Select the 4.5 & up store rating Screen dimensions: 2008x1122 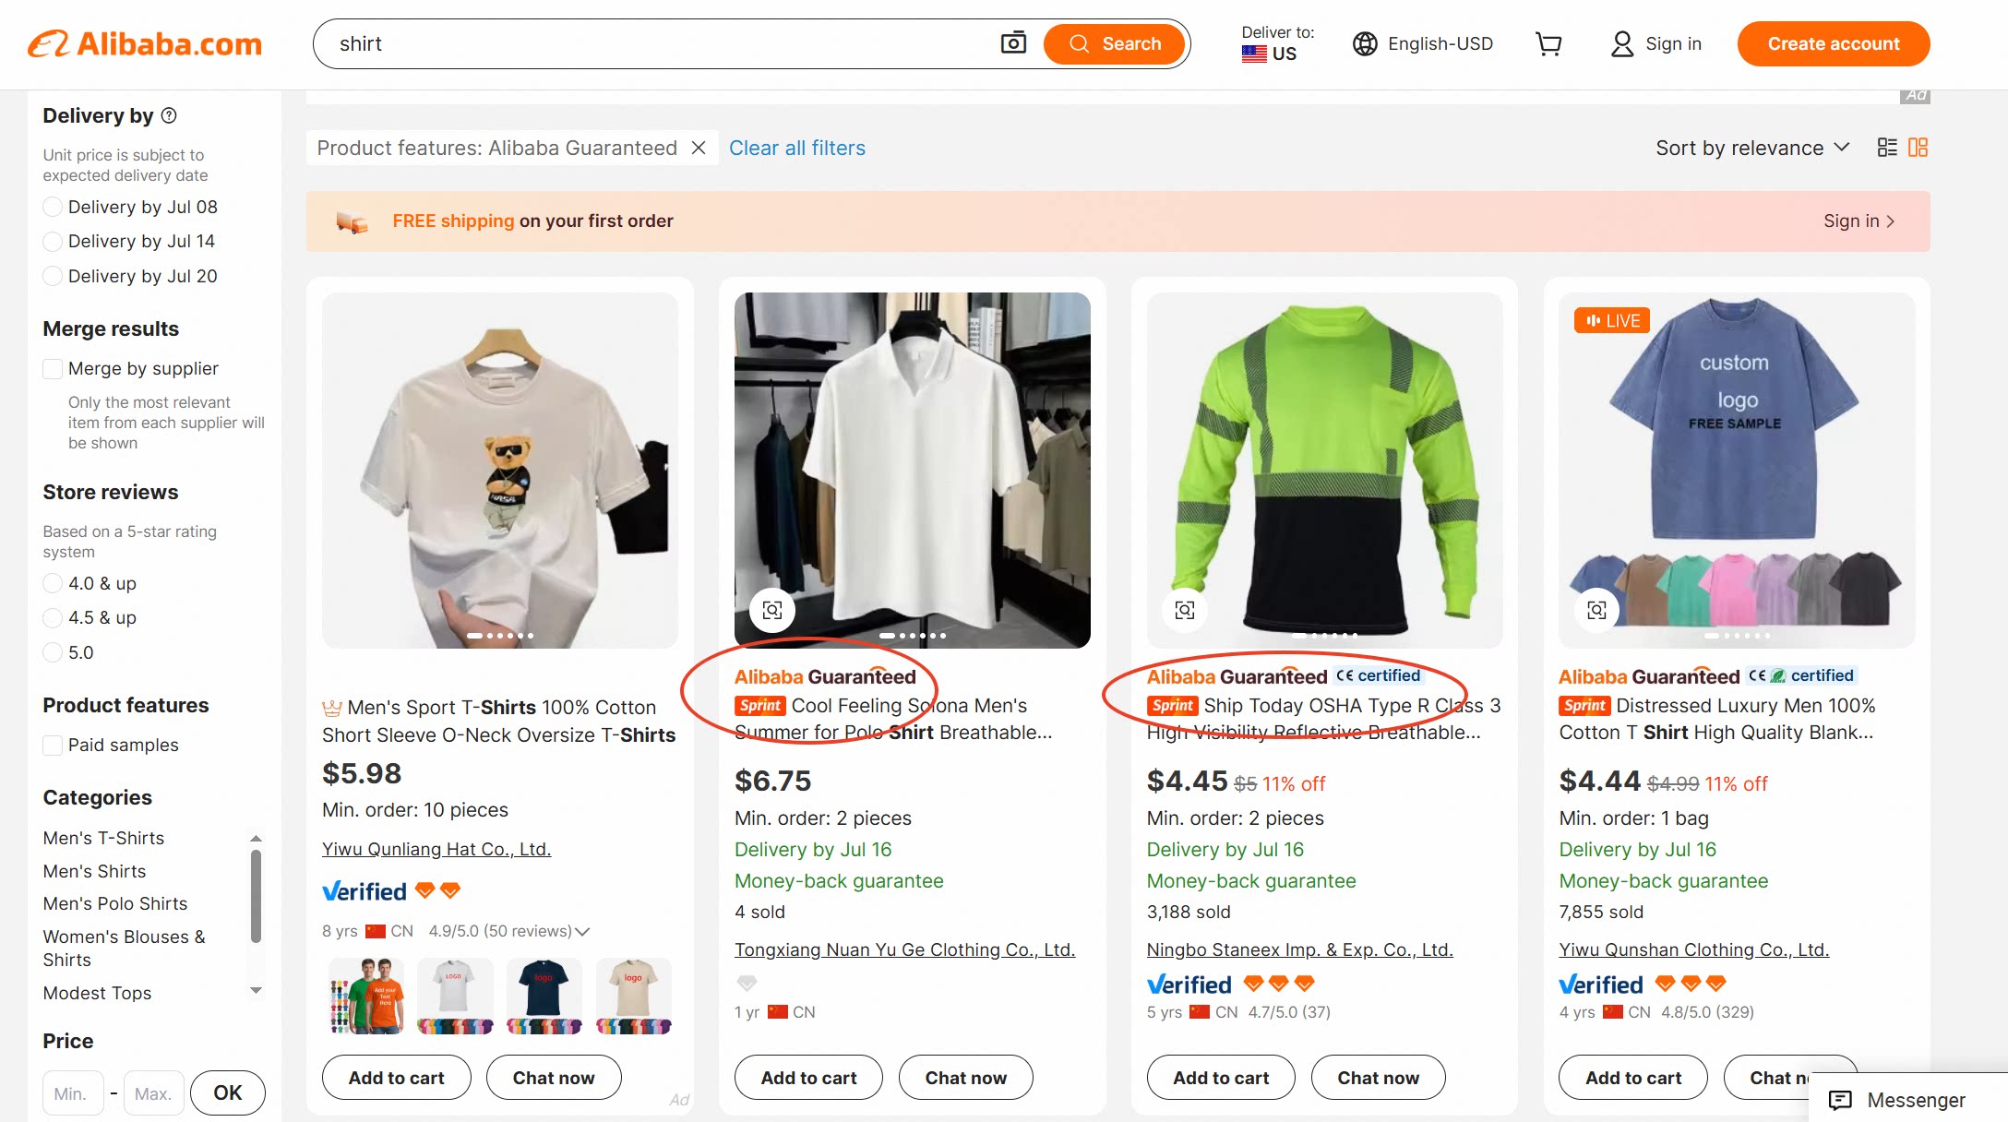[53, 617]
